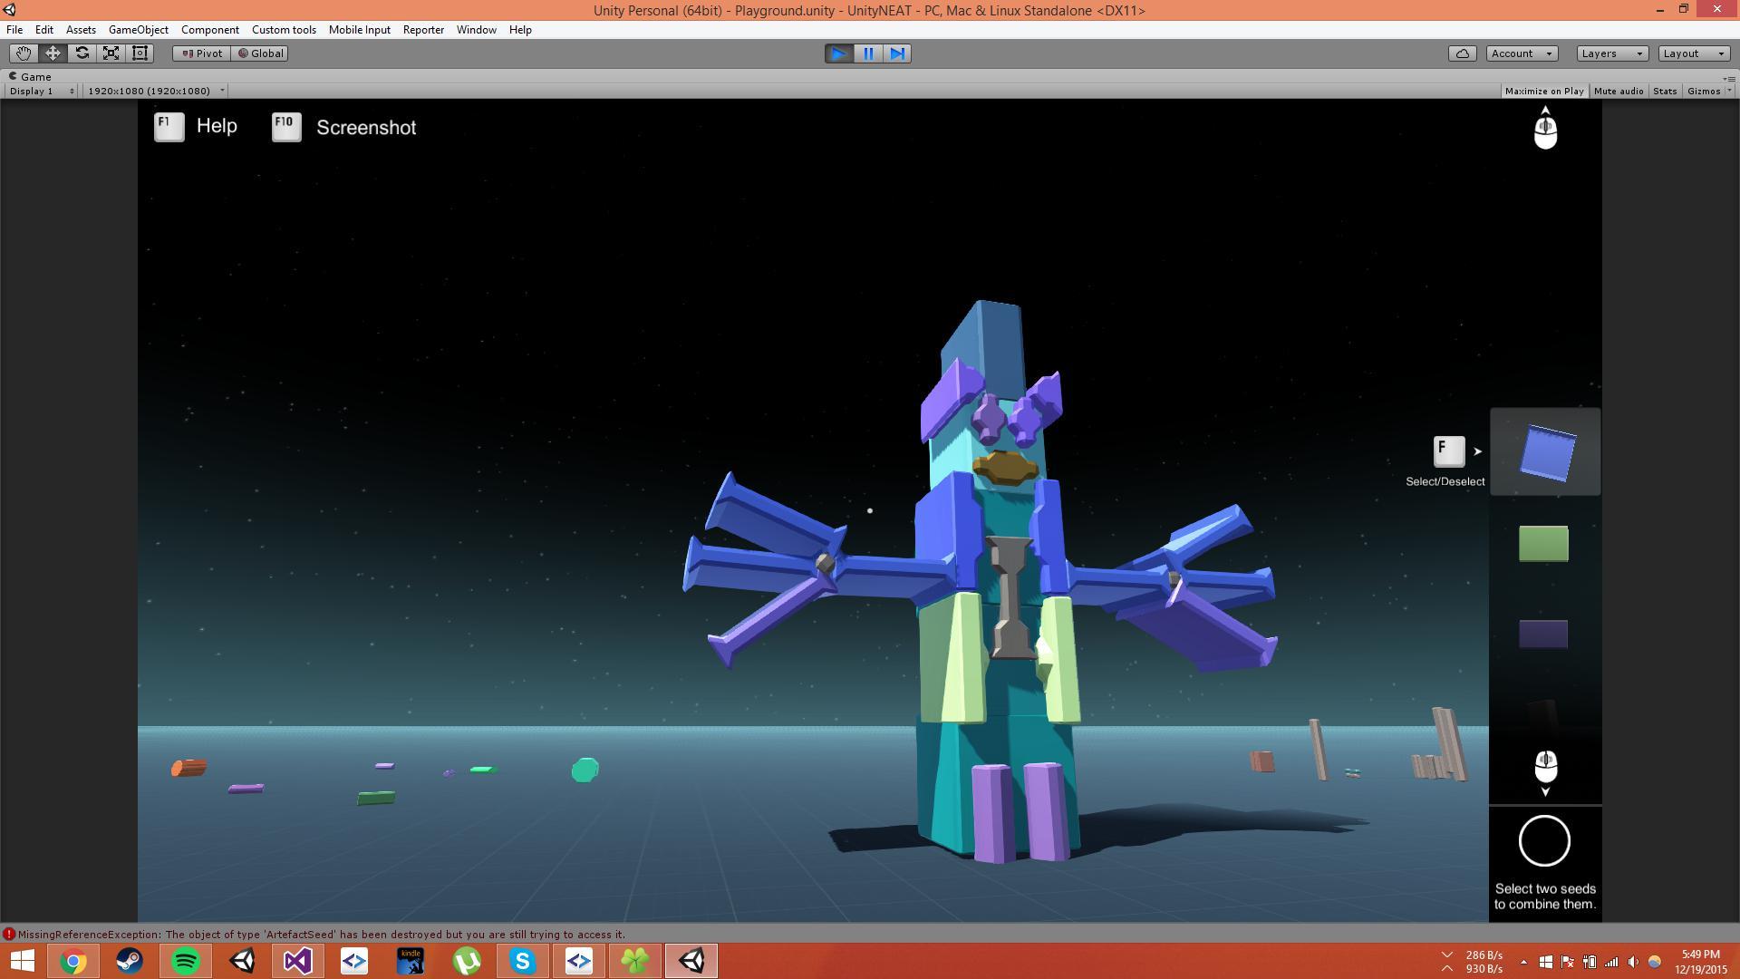Open Spotify from the taskbar
The width and height of the screenshot is (1740, 979).
click(x=186, y=961)
